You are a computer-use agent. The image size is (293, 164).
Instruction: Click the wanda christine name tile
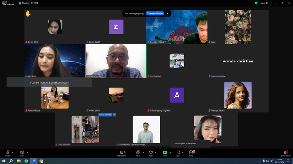[x=238, y=61]
